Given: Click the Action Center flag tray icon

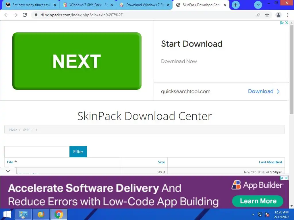Looking at the screenshot, I should (x=267, y=215).
